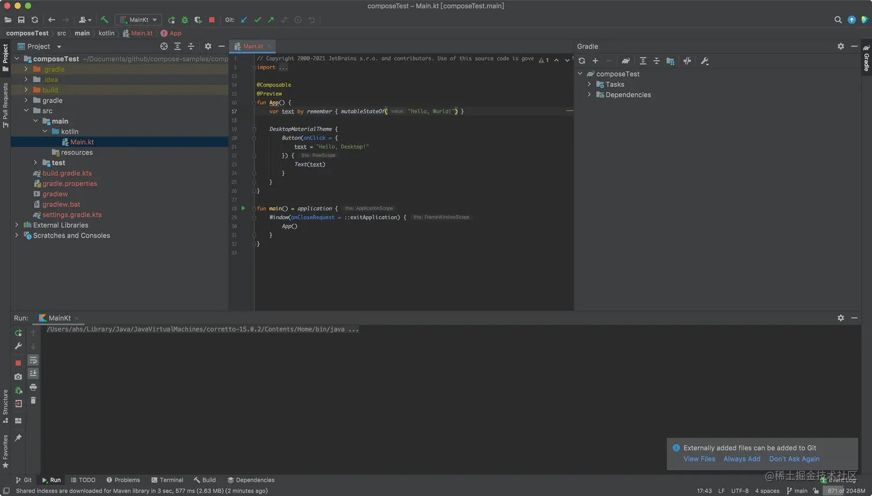Select build.gradle.kts in project tree
Viewport: 872px width, 496px height.
67,173
